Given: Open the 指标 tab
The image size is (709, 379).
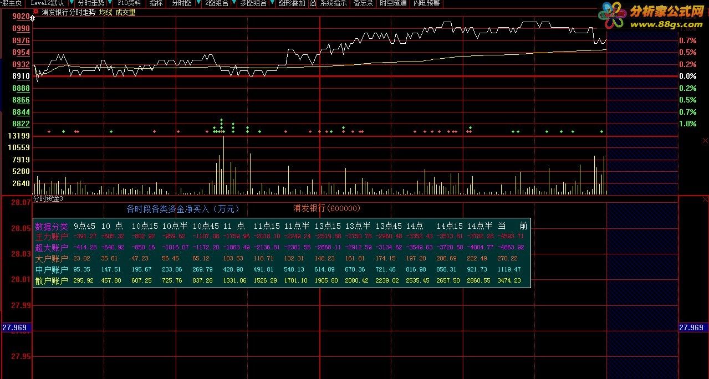Looking at the screenshot, I should 156,3.
